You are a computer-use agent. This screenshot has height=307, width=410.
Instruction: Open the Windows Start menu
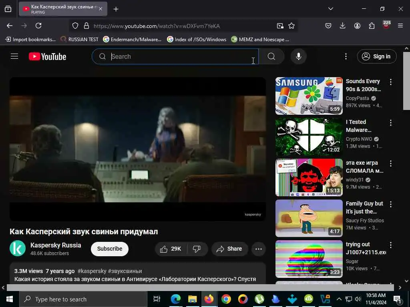[x=10, y=299]
